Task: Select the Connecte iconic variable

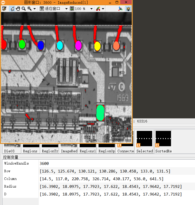Action: tap(126, 151)
